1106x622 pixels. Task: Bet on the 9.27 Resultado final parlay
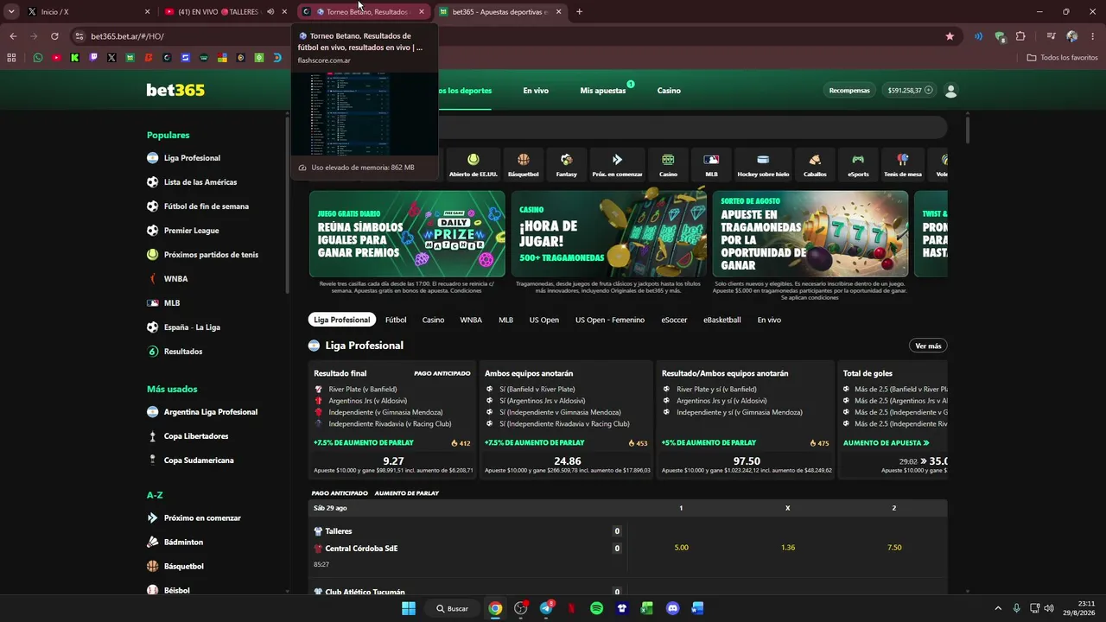point(393,465)
